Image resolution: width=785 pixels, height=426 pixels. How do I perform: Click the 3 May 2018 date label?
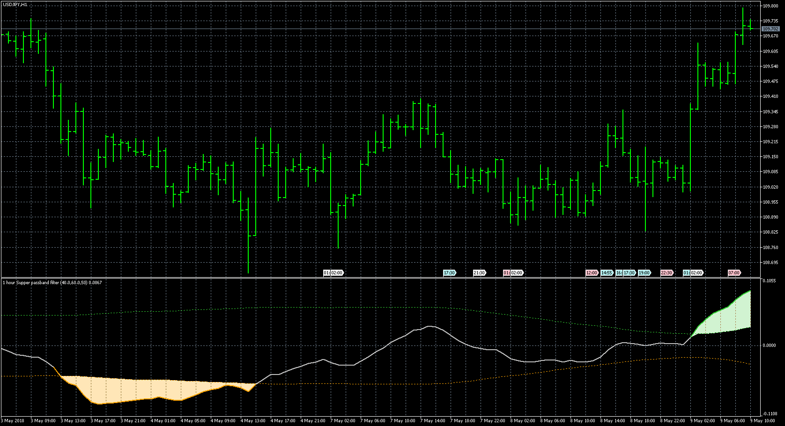tap(13, 420)
